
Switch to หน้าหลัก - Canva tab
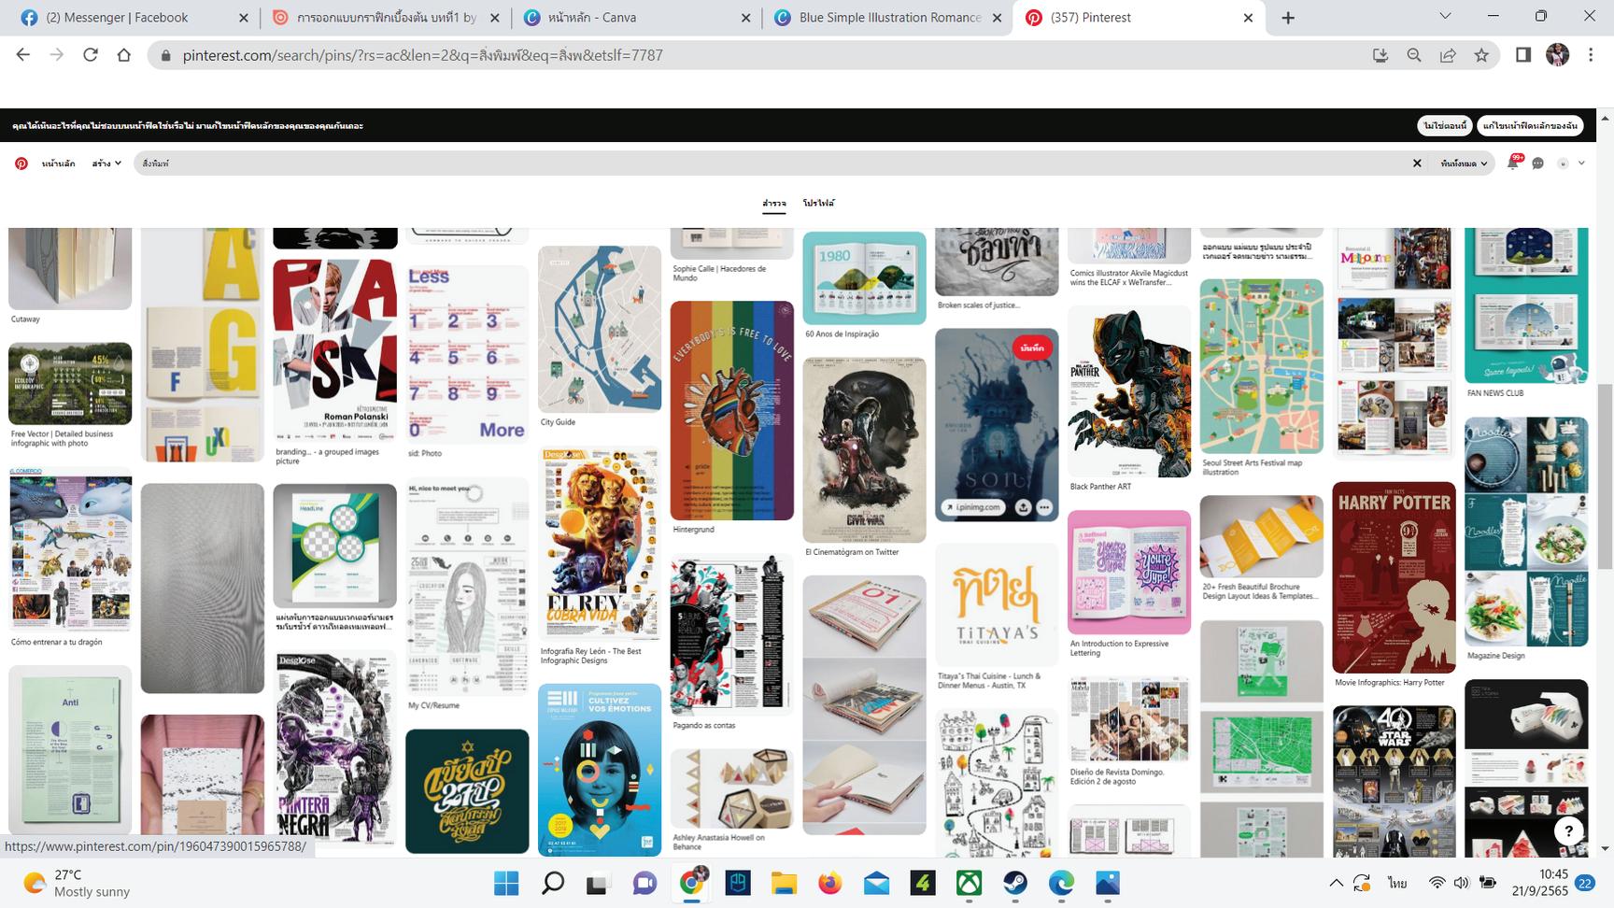[x=638, y=18]
